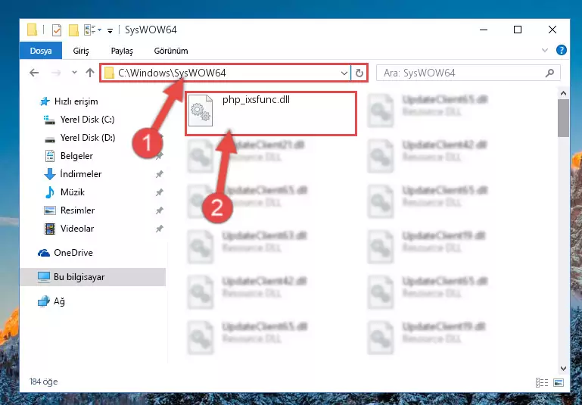The image size is (582, 405).
Task: Click the 184 öğe status text
Action: coord(43,382)
